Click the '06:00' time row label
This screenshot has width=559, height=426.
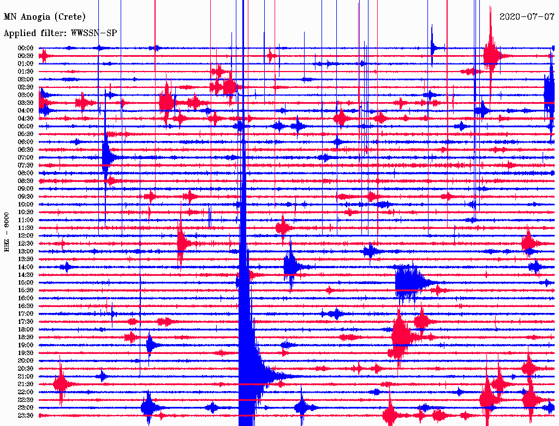point(26,142)
